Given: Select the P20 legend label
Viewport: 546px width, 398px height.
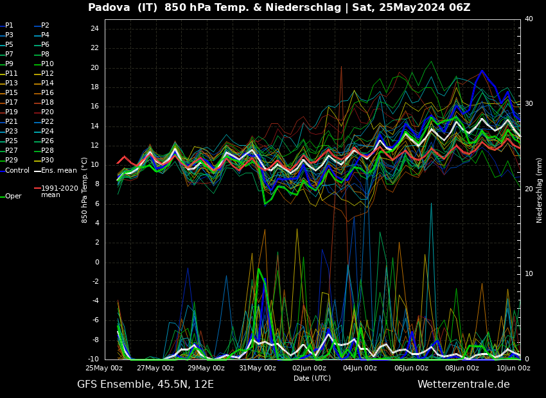Looking at the screenshot, I should click(48, 112).
